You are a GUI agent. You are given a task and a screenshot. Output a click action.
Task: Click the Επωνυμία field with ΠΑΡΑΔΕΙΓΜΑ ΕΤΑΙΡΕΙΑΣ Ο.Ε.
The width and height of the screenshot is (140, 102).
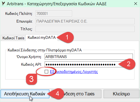[x=85, y=21]
